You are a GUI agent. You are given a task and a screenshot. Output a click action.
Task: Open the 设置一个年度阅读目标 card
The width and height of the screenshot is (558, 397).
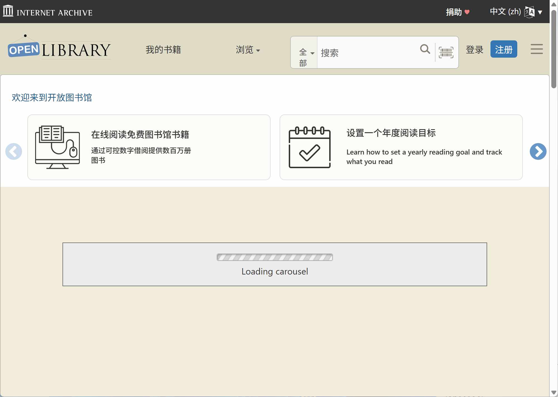click(401, 147)
